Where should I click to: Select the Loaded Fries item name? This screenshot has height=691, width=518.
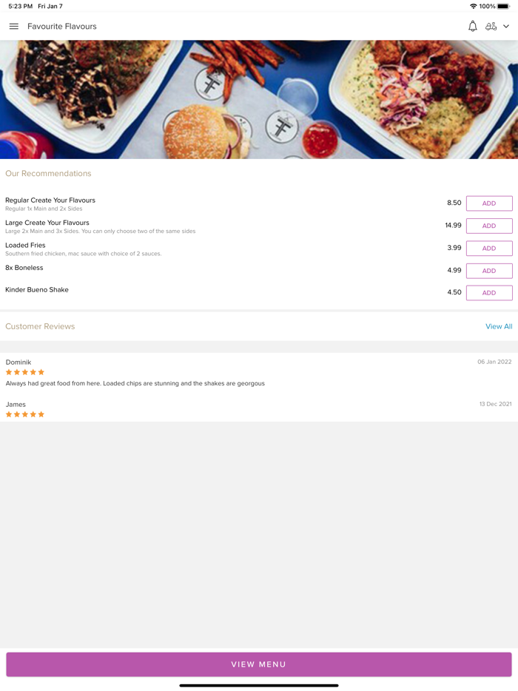coord(25,245)
